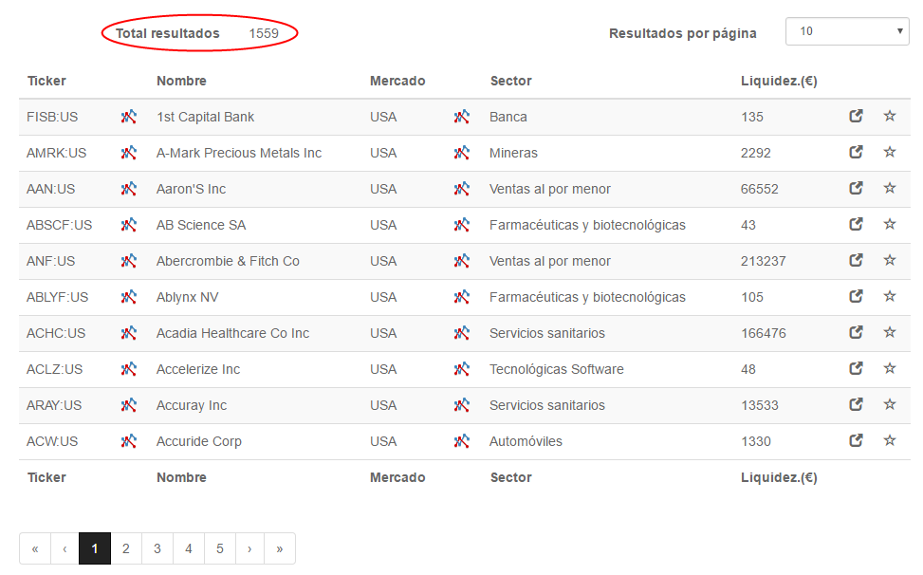Click market chart icon in Accelerize Inc row
Screen dimensions: 923x575
[x=461, y=369]
